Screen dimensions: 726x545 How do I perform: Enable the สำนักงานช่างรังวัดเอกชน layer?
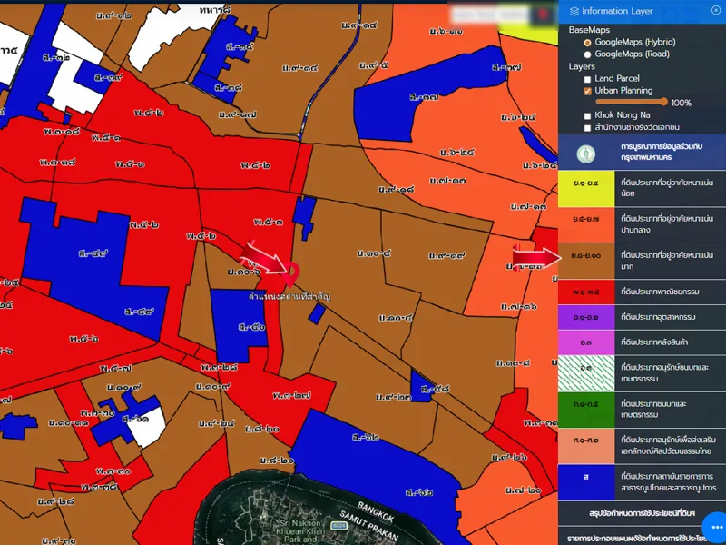(587, 128)
